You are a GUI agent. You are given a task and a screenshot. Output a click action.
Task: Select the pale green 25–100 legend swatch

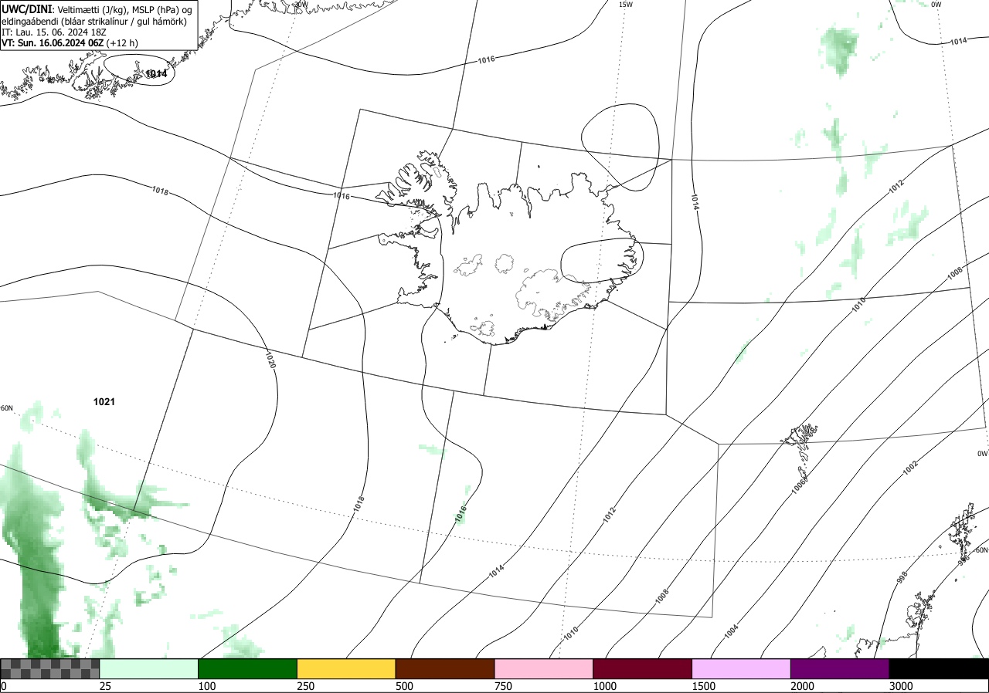(x=149, y=668)
